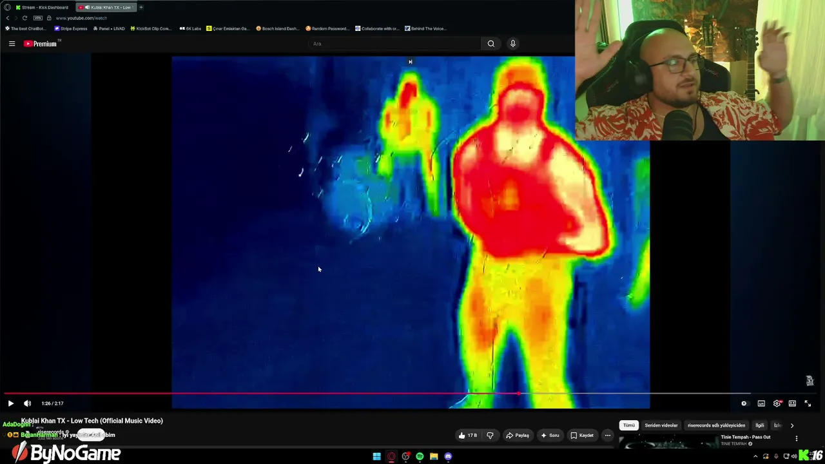Show hidden system tray icons
825x464 pixels.
(755, 457)
